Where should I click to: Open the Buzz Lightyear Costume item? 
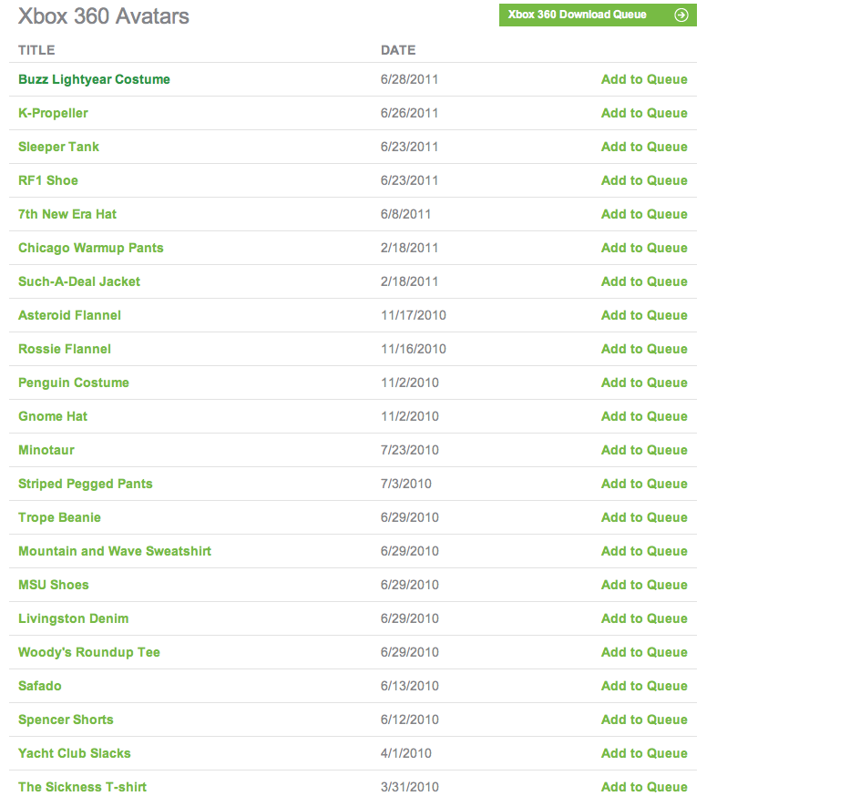(95, 79)
